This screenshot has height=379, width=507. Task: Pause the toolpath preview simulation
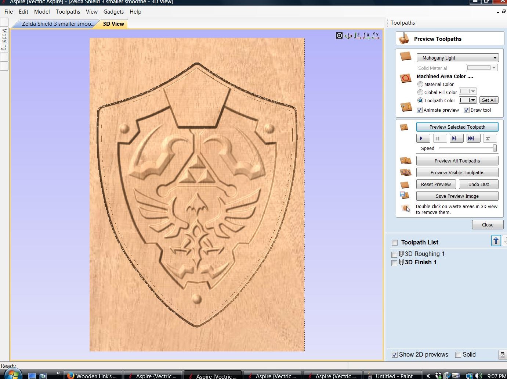point(440,139)
